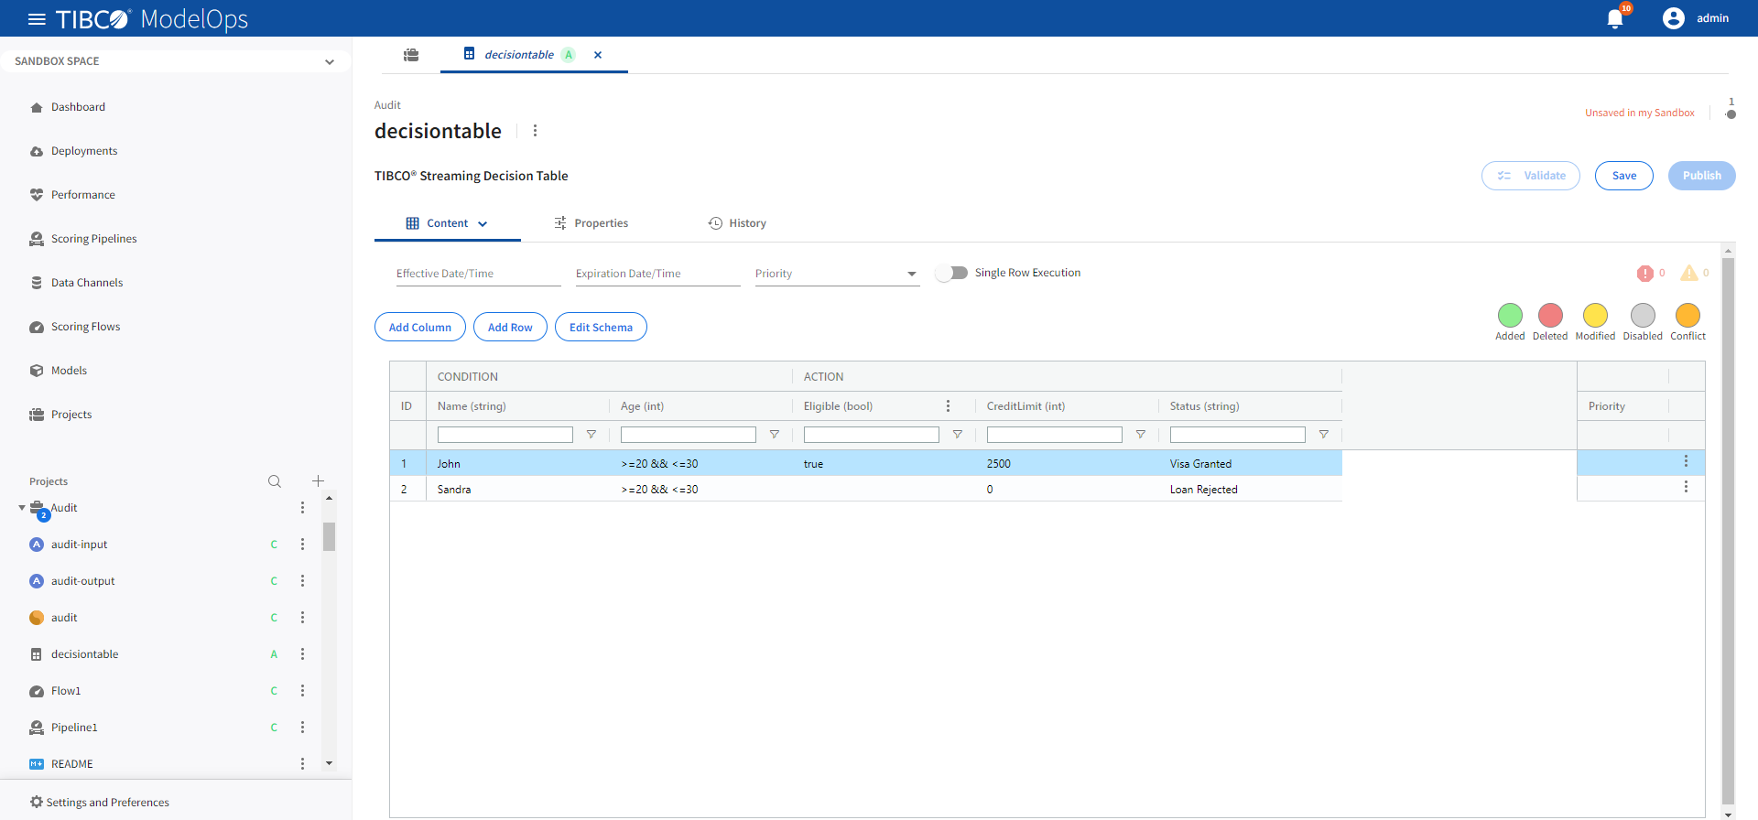Screen dimensions: 1758x820
Task: Click the admin user avatar icon
Action: pos(1673,18)
